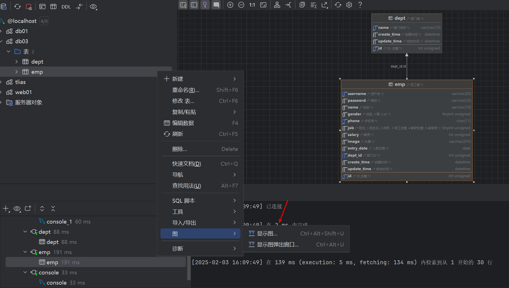Collapse the emp services tree group
Image resolution: width=509 pixels, height=288 pixels.
point(25,252)
